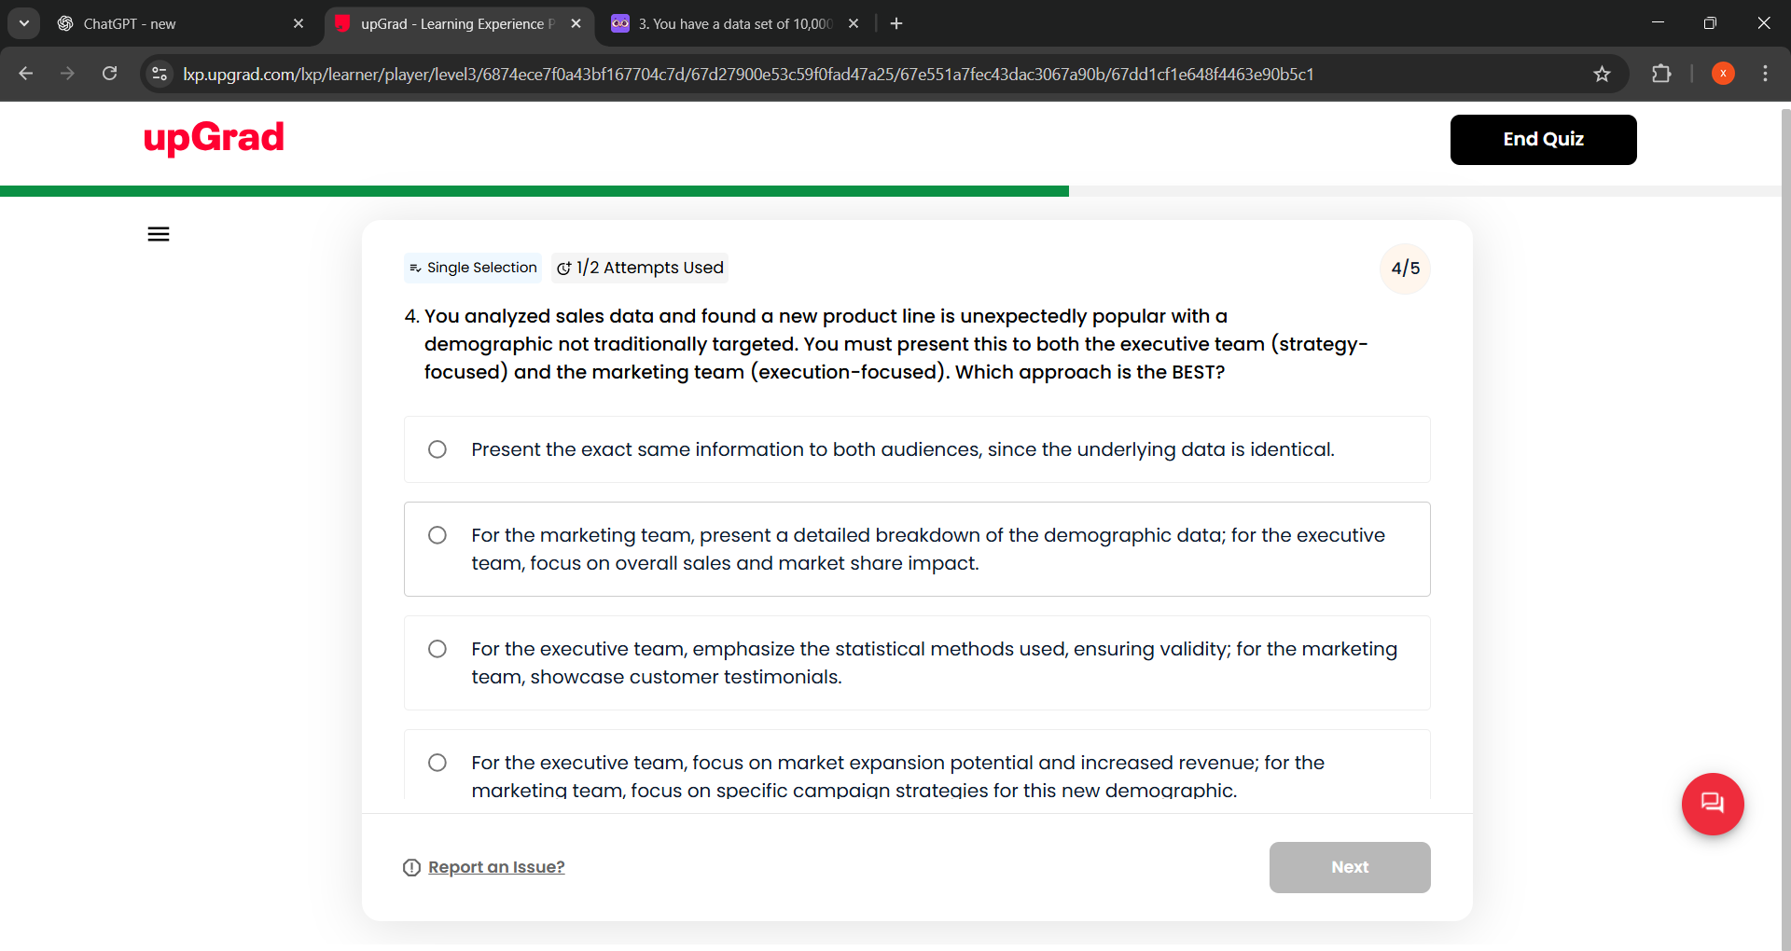Screen dimensions: 1791x951
Task: Bookmark this page with the star icon
Action: click(1602, 74)
